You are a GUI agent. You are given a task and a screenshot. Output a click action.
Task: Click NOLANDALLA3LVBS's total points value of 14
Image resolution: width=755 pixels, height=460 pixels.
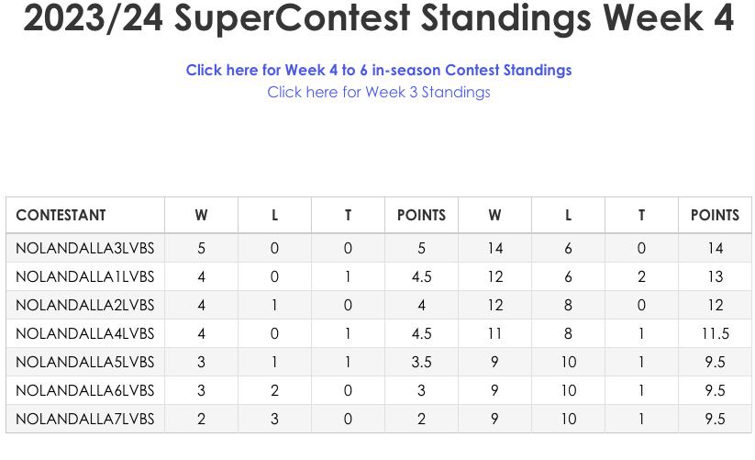pyautogui.click(x=715, y=248)
